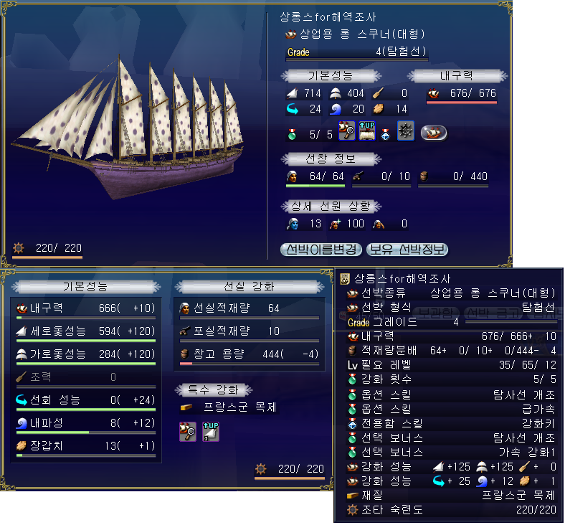Screen dimensions: 565x525
Task: Select the 특수 강화 header
Action: [214, 390]
